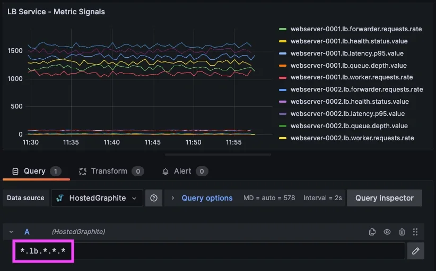Click the drag handle dots for query A
Image resolution: width=436 pixels, height=271 pixels.
point(415,232)
